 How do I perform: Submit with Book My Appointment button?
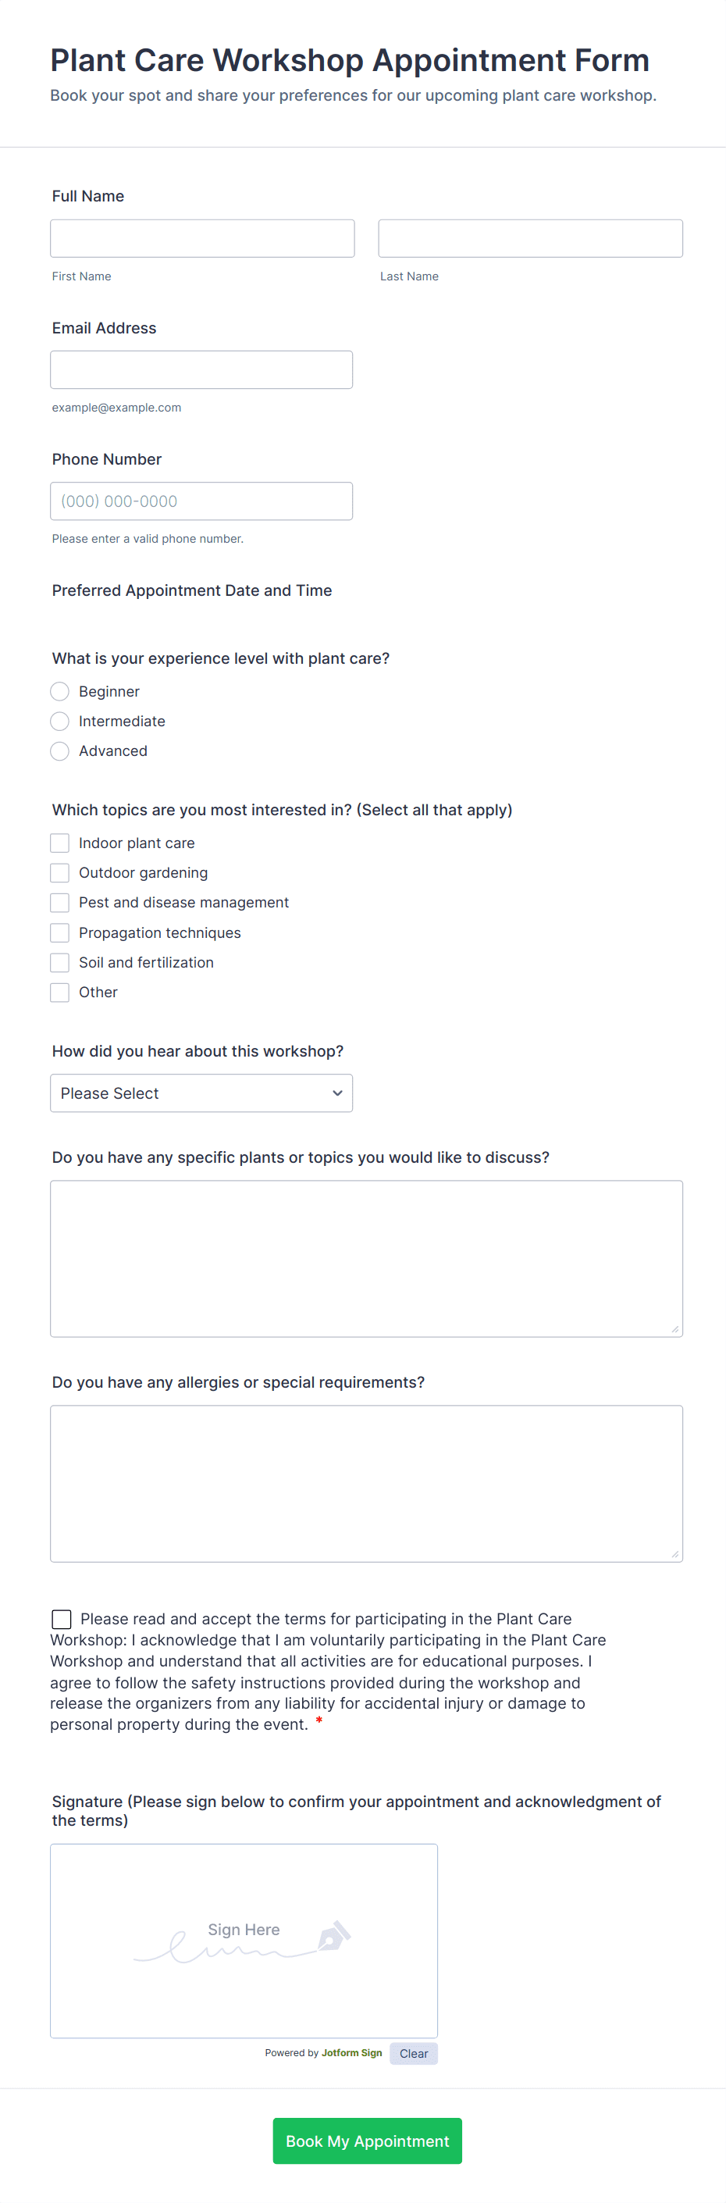coord(367,2141)
